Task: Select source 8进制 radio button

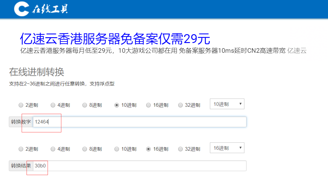Action: 85,105
